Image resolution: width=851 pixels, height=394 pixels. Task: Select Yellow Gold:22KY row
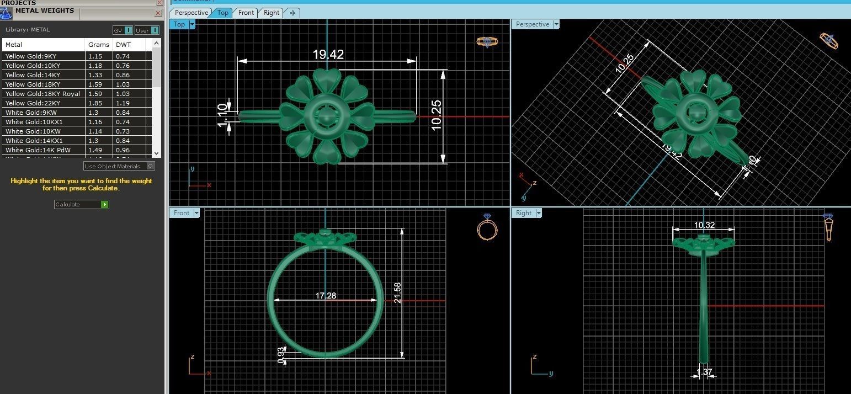click(77, 103)
